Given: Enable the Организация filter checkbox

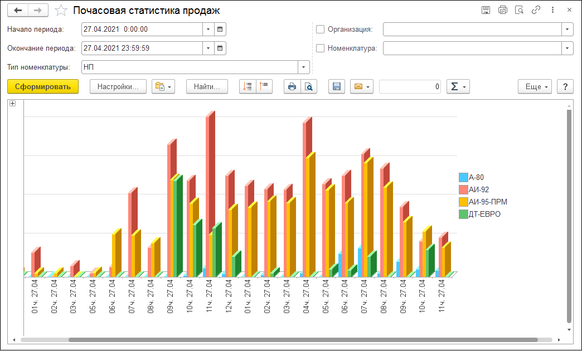Looking at the screenshot, I should coord(320,29).
